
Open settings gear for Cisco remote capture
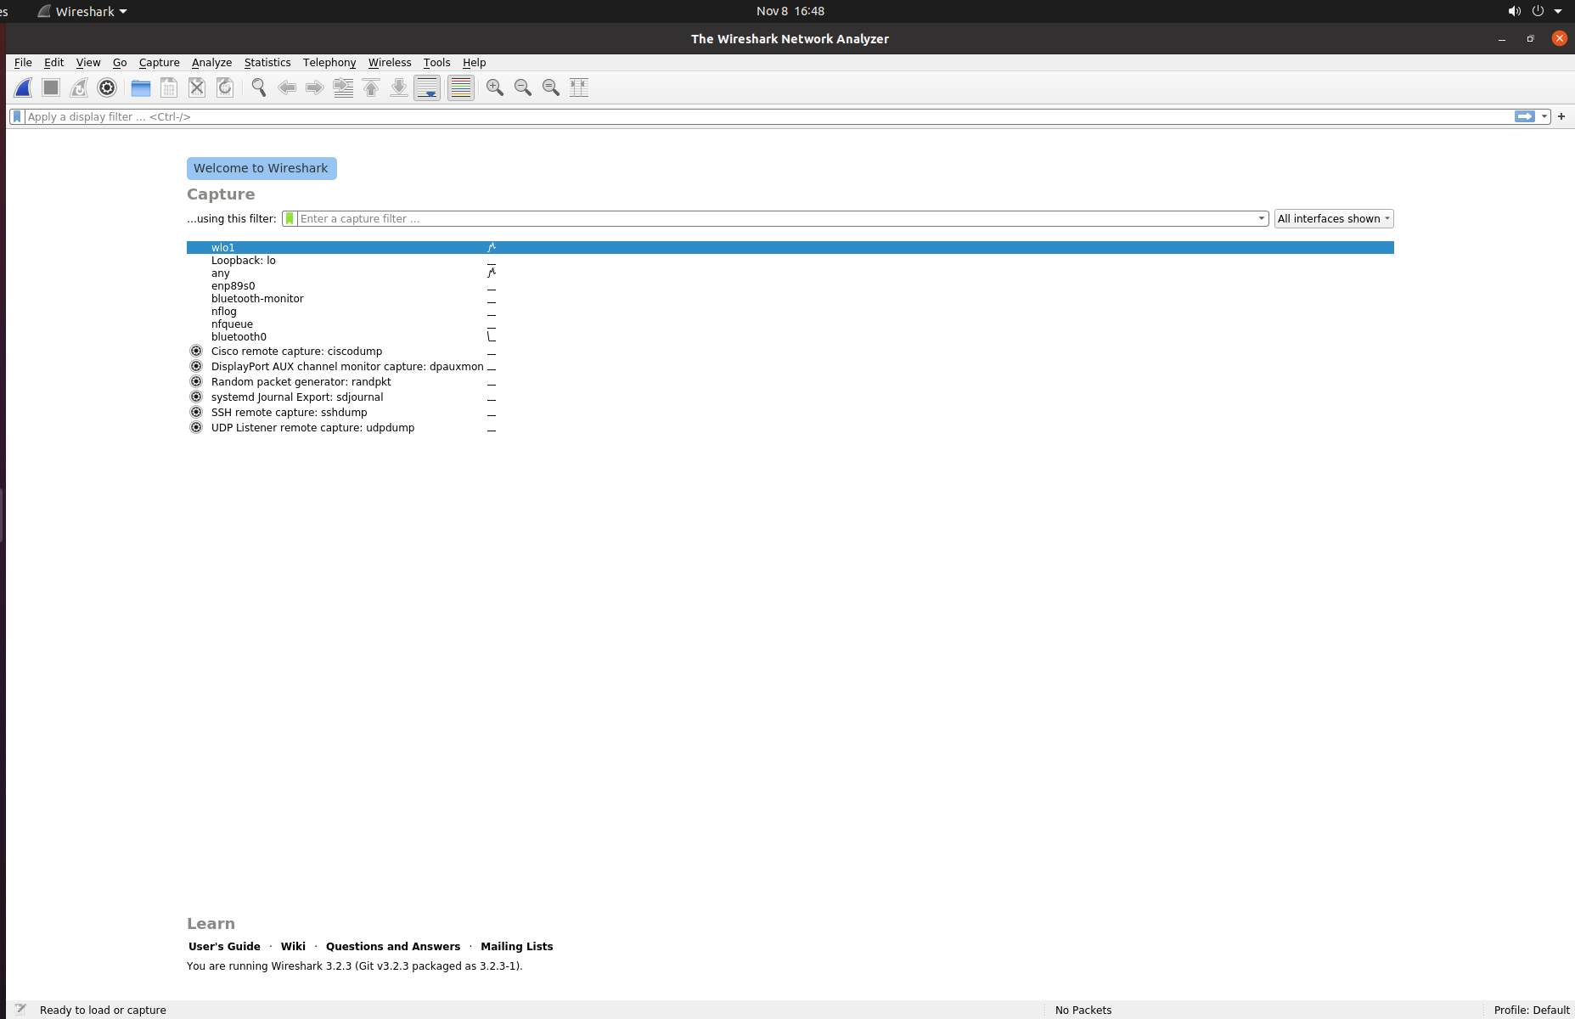(196, 351)
